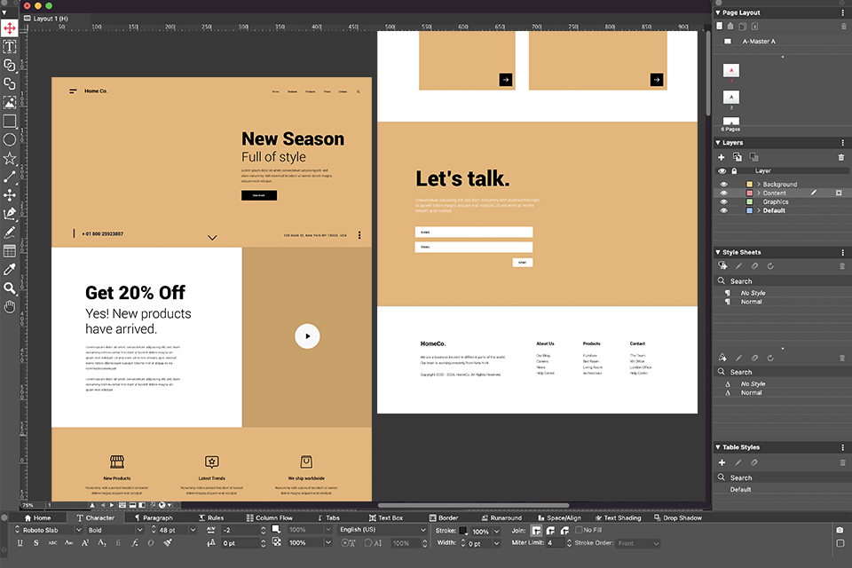Select the Table tool
Screen dimensions: 852x568
[x=10, y=250]
